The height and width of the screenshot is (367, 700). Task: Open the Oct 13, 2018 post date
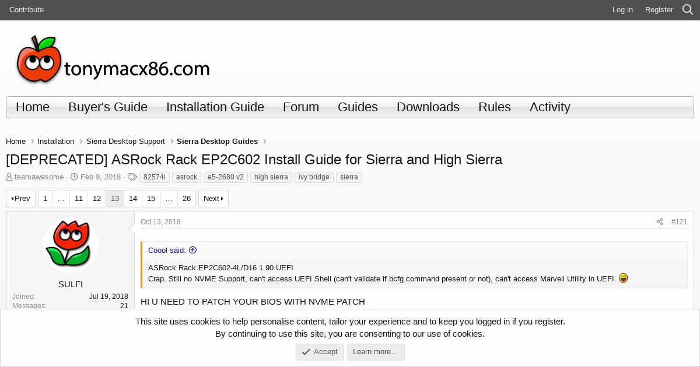tap(160, 222)
